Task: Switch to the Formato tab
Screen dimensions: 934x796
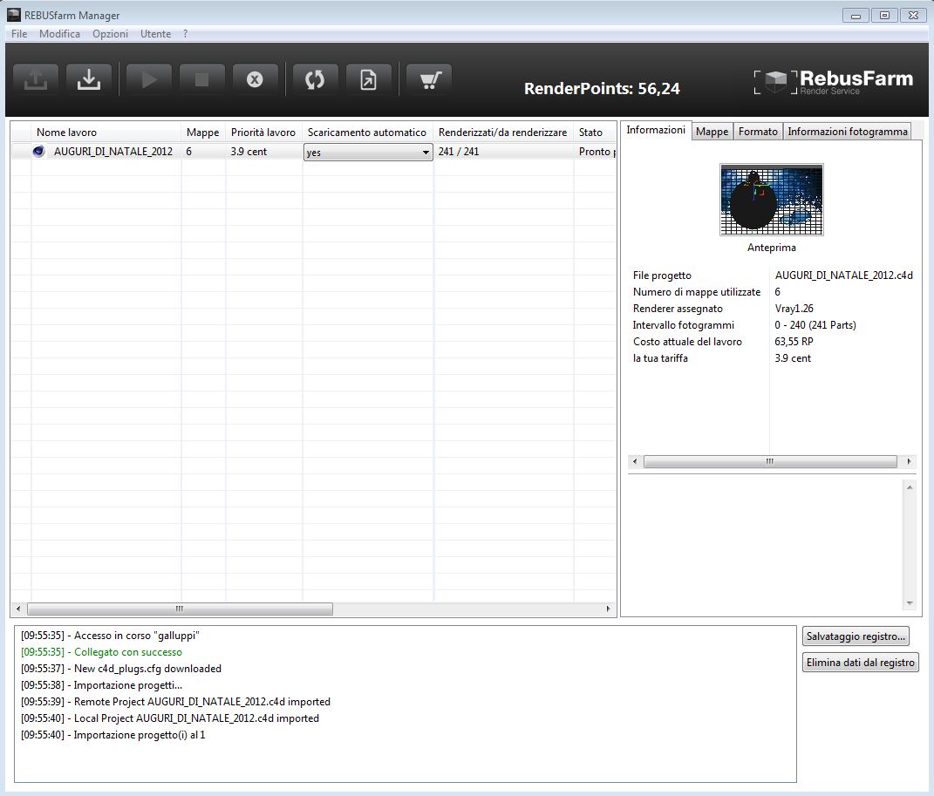Action: 758,132
